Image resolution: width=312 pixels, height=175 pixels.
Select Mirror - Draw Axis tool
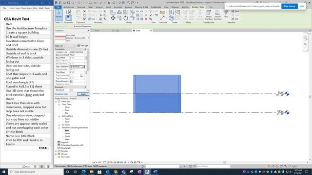(x=132, y=12)
